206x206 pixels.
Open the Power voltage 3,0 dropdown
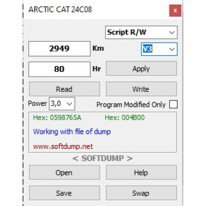[62, 103]
